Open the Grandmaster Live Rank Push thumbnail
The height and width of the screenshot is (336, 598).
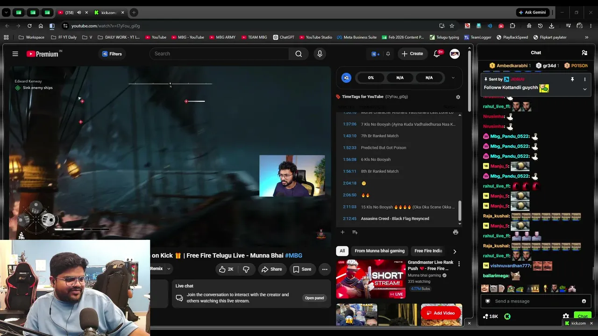(x=371, y=279)
